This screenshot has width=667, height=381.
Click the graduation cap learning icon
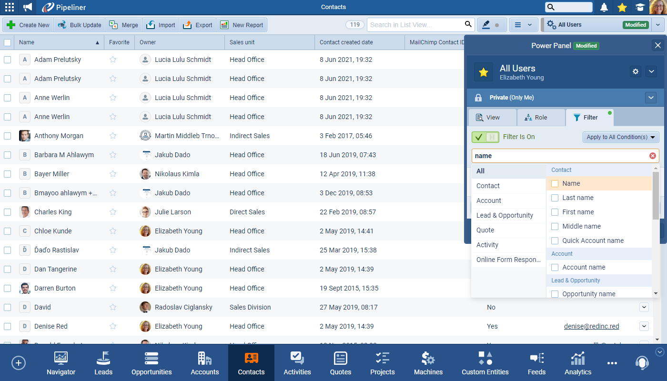click(640, 7)
